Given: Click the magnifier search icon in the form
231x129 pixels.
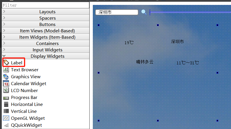Looking at the screenshot, I should tap(144, 12).
